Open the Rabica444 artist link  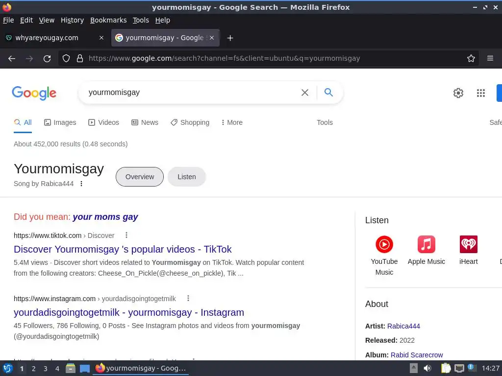(x=403, y=326)
